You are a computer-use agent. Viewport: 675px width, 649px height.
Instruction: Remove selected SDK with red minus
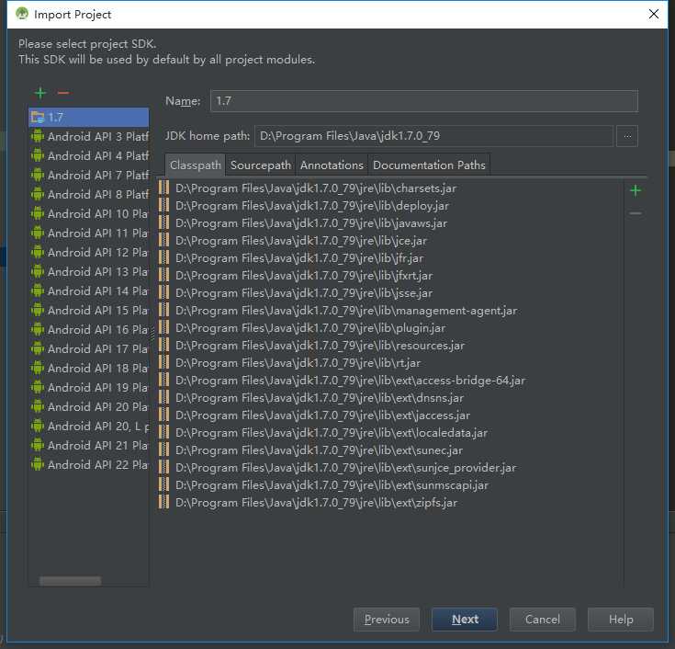63,93
